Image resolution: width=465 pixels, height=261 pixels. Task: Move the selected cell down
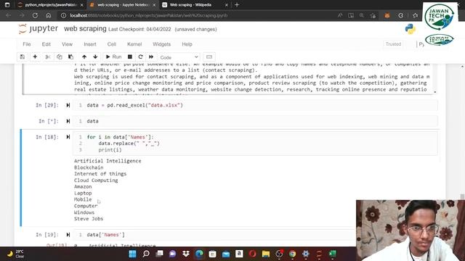coord(95,57)
